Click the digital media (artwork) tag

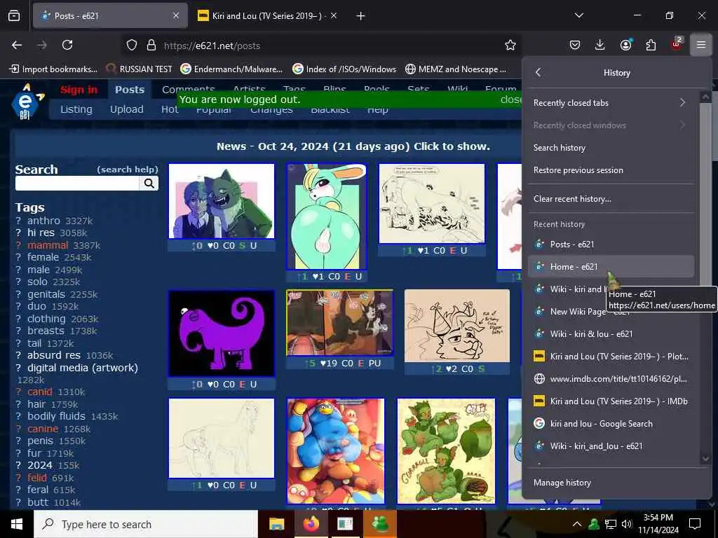point(83,368)
